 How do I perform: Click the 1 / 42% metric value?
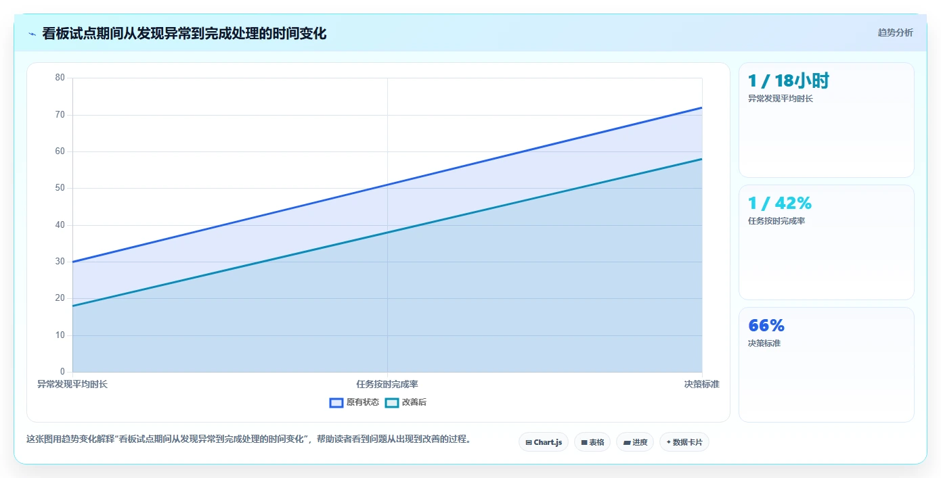pos(780,203)
